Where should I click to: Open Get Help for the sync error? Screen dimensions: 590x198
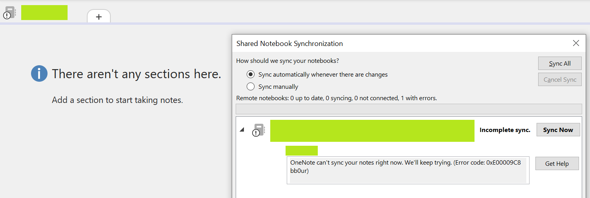tap(557, 164)
